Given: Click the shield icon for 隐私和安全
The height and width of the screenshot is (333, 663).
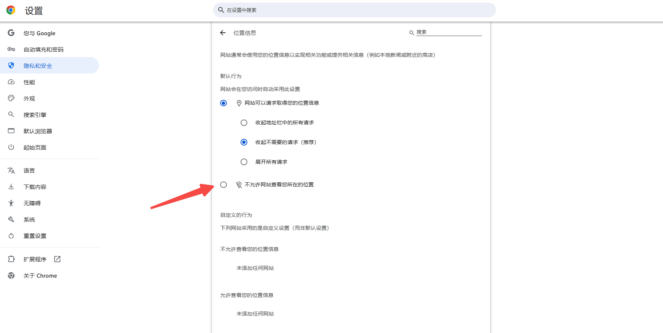Looking at the screenshot, I should coord(11,65).
